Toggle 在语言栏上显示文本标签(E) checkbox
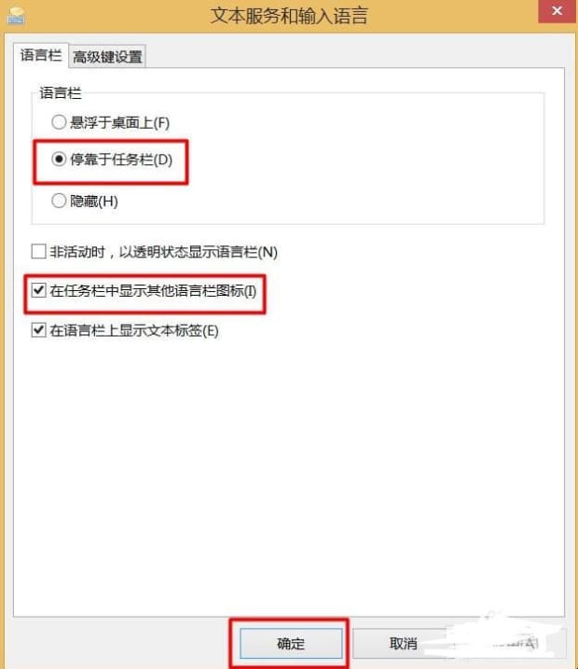The width and height of the screenshot is (578, 669). pos(39,330)
